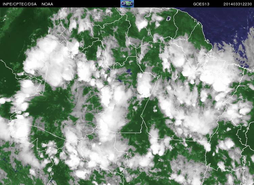Click the 201403312230 timestamp
This screenshot has width=254, height=185.
tap(238, 4)
